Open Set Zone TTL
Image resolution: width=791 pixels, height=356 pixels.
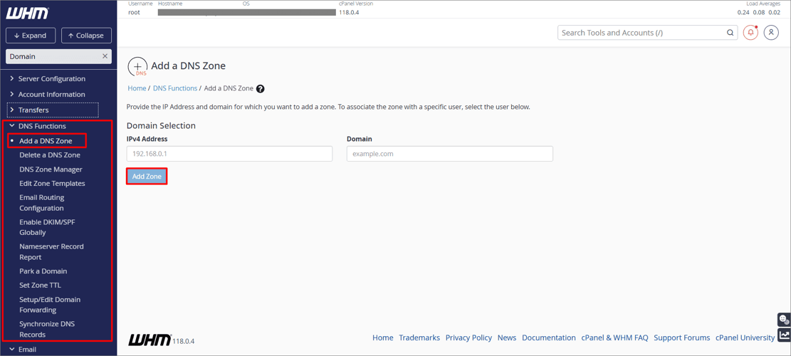tap(41, 285)
